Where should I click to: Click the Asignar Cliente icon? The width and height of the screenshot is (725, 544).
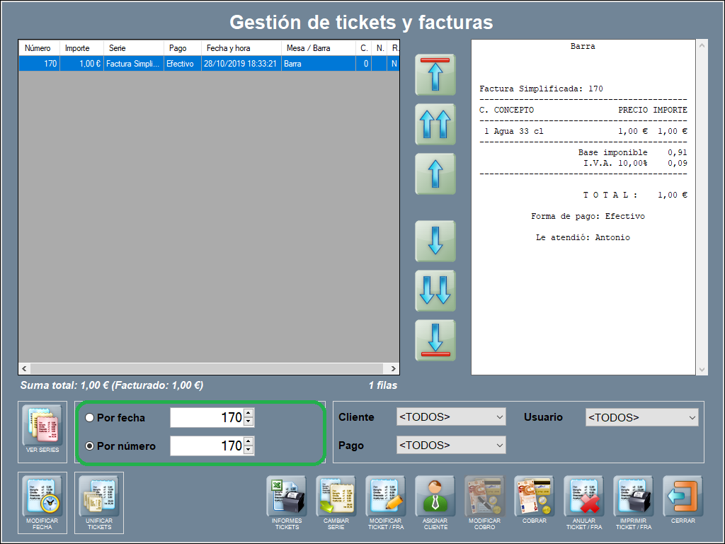(435, 497)
